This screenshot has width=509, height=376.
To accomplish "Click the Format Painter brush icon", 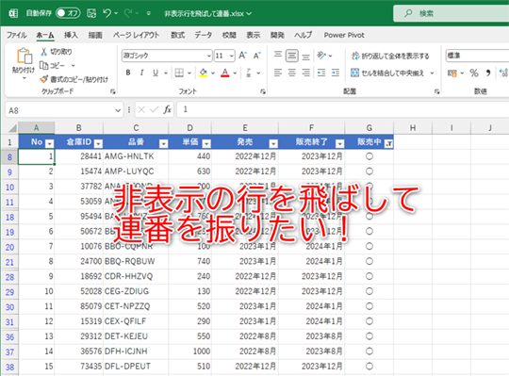I will pyautogui.click(x=43, y=79).
